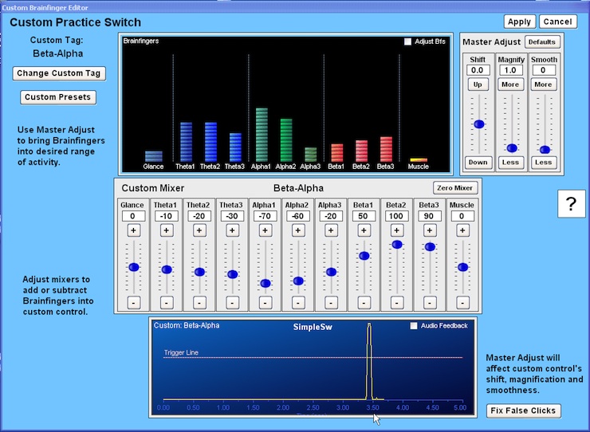Decrease Alpha1 mixer with minus button
Image resolution: width=590 pixels, height=432 pixels.
[x=265, y=302]
